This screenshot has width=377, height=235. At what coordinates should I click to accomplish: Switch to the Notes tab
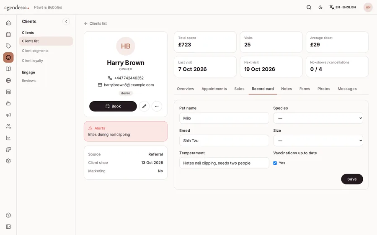[x=287, y=89]
